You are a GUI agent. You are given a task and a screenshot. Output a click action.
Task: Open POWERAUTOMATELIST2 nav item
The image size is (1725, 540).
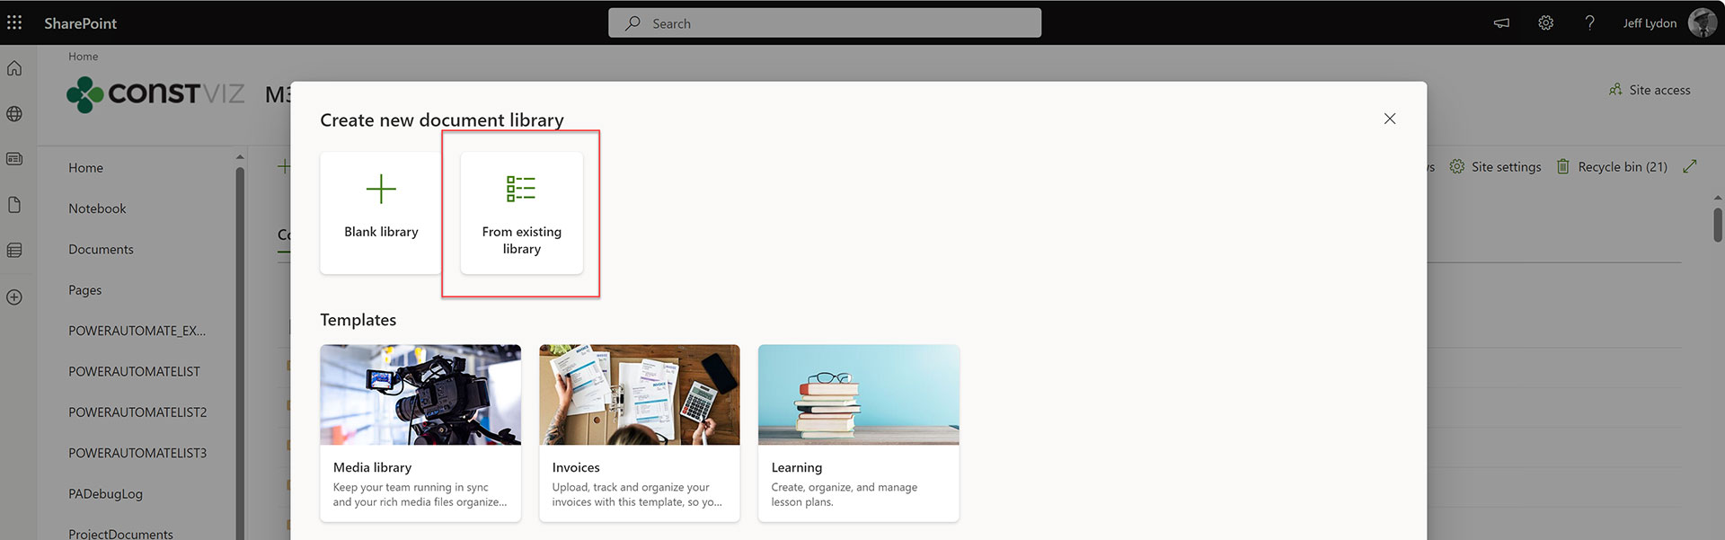pos(137,412)
